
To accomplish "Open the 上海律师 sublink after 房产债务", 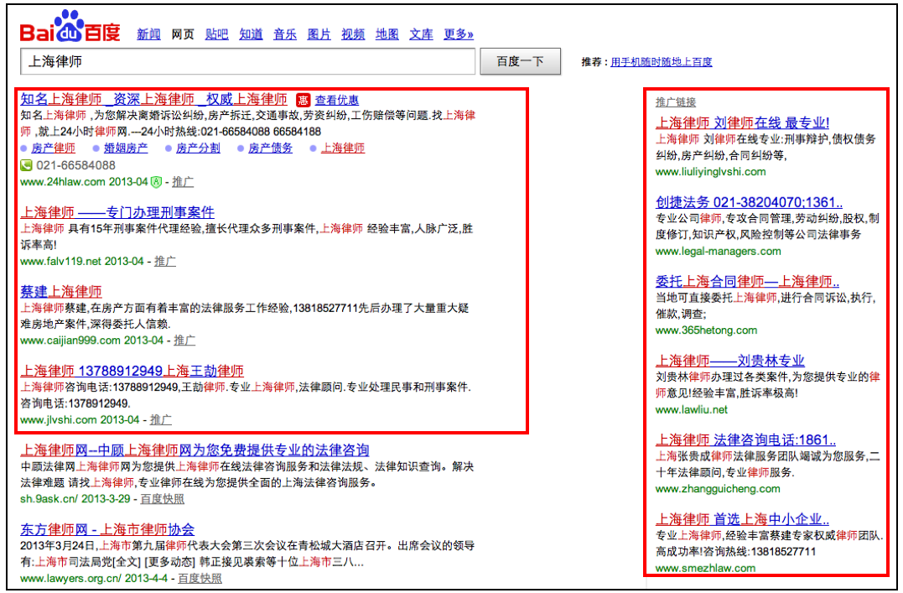I will click(343, 148).
